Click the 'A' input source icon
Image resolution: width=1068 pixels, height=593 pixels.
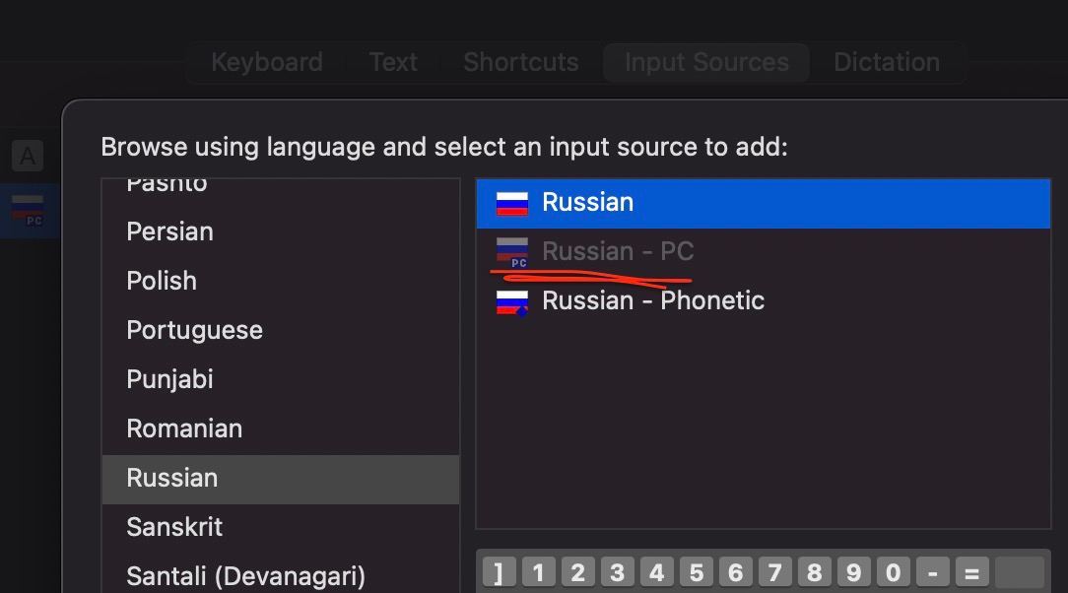coord(28,156)
